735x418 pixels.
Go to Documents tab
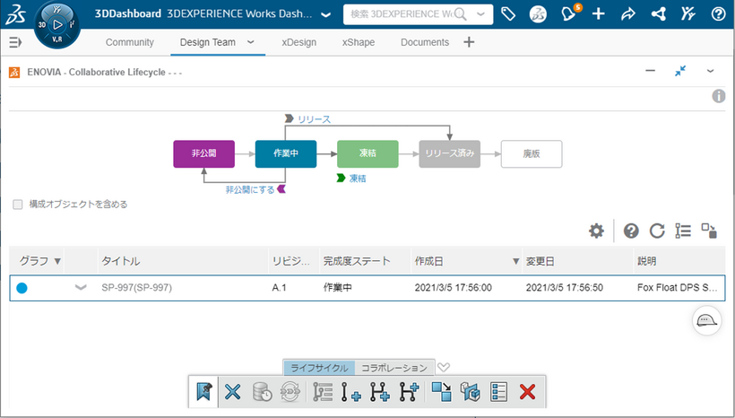[x=425, y=42]
